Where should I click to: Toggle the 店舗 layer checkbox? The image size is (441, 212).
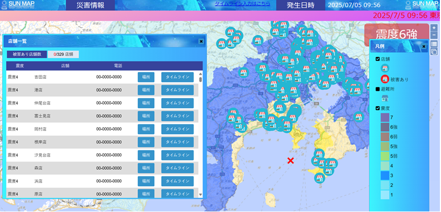(x=378, y=59)
